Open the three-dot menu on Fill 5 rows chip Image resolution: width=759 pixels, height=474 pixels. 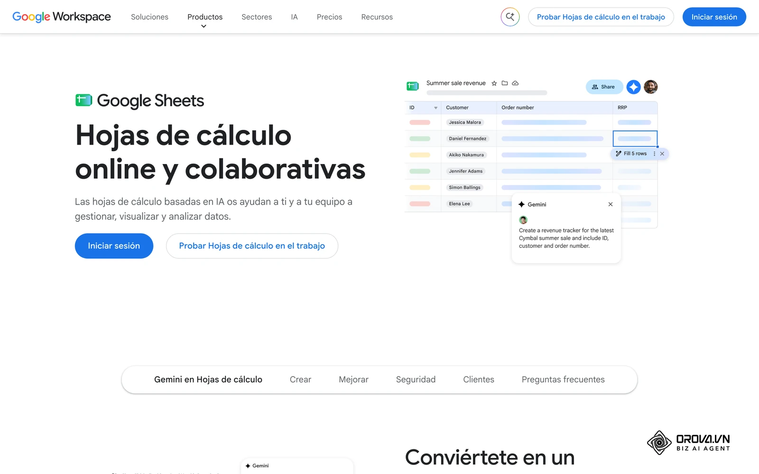pos(654,154)
